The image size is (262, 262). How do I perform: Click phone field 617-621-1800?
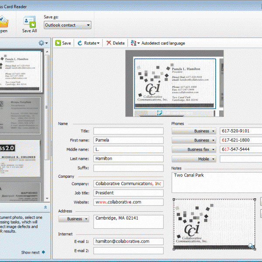click(241, 140)
